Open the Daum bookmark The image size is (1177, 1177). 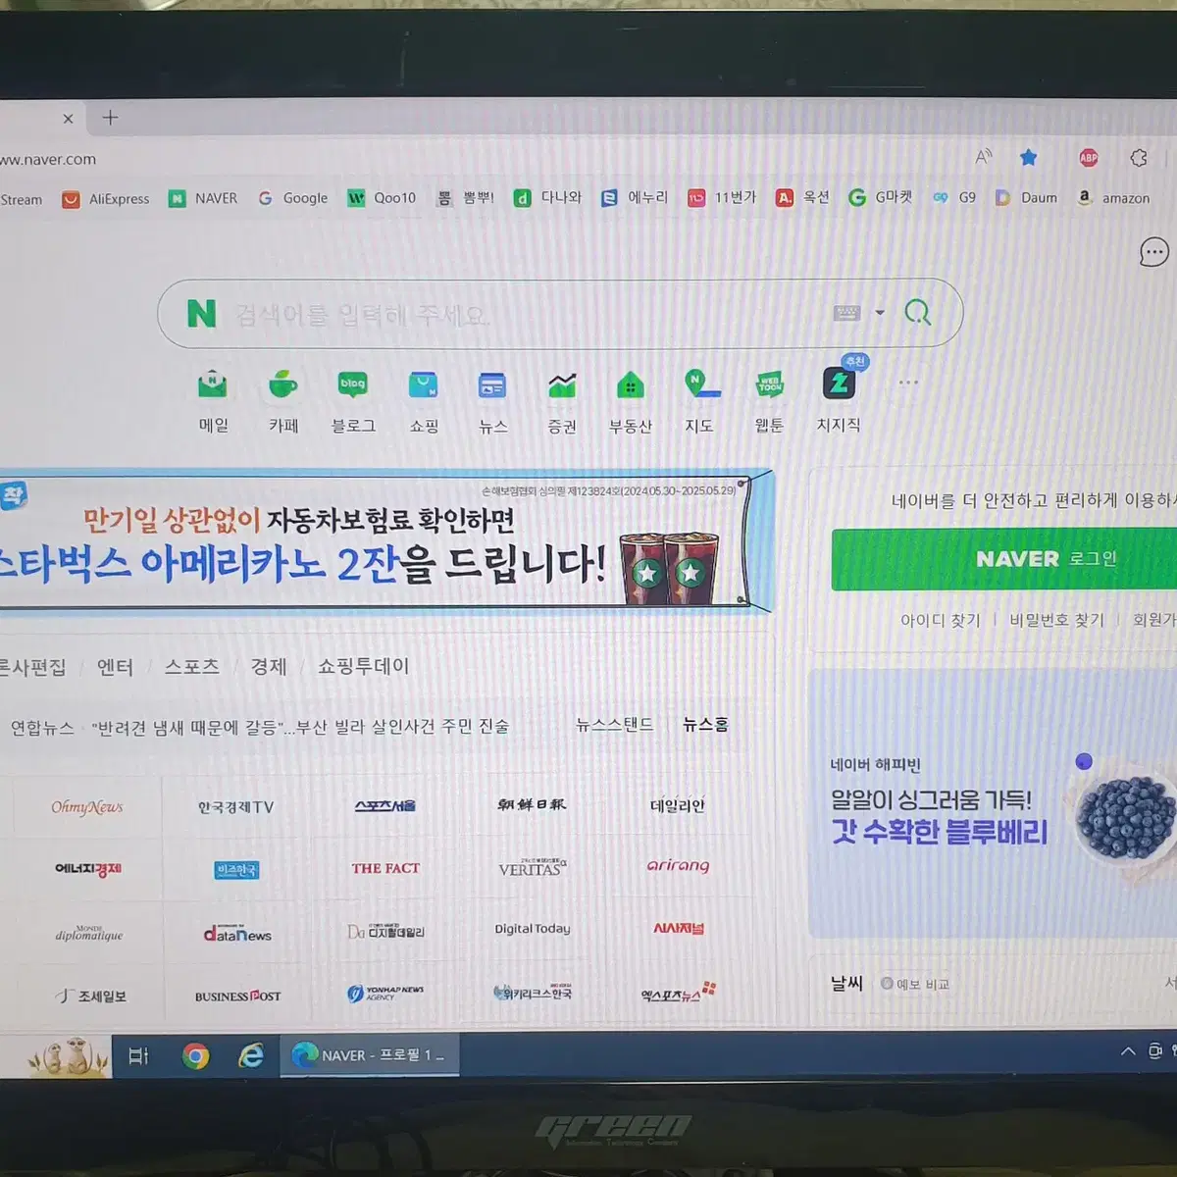pyautogui.click(x=1027, y=197)
